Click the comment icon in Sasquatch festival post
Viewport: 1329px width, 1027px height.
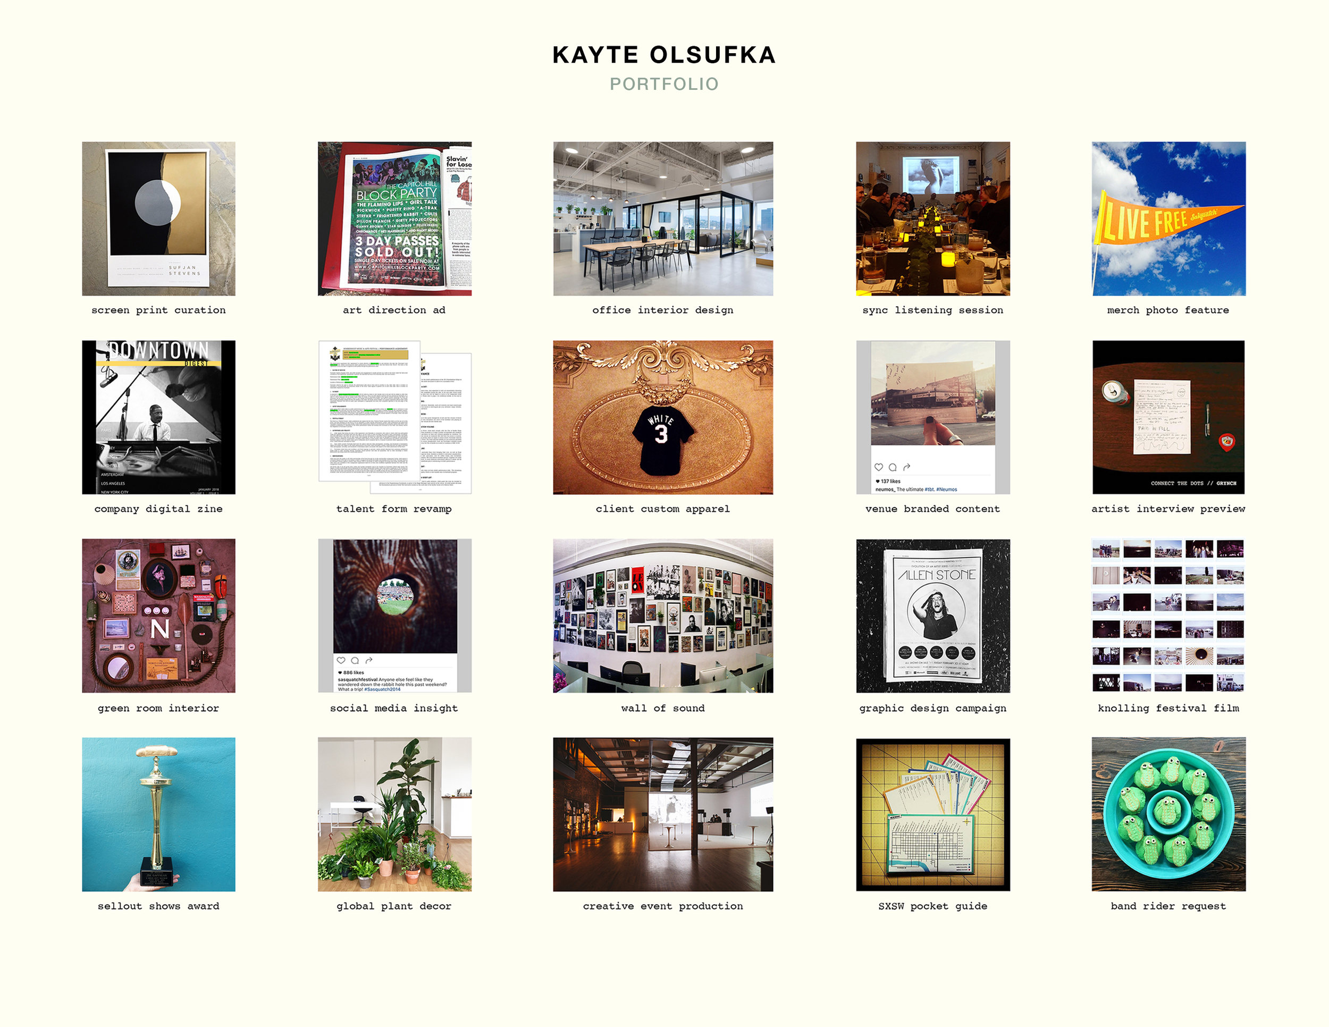point(355,660)
